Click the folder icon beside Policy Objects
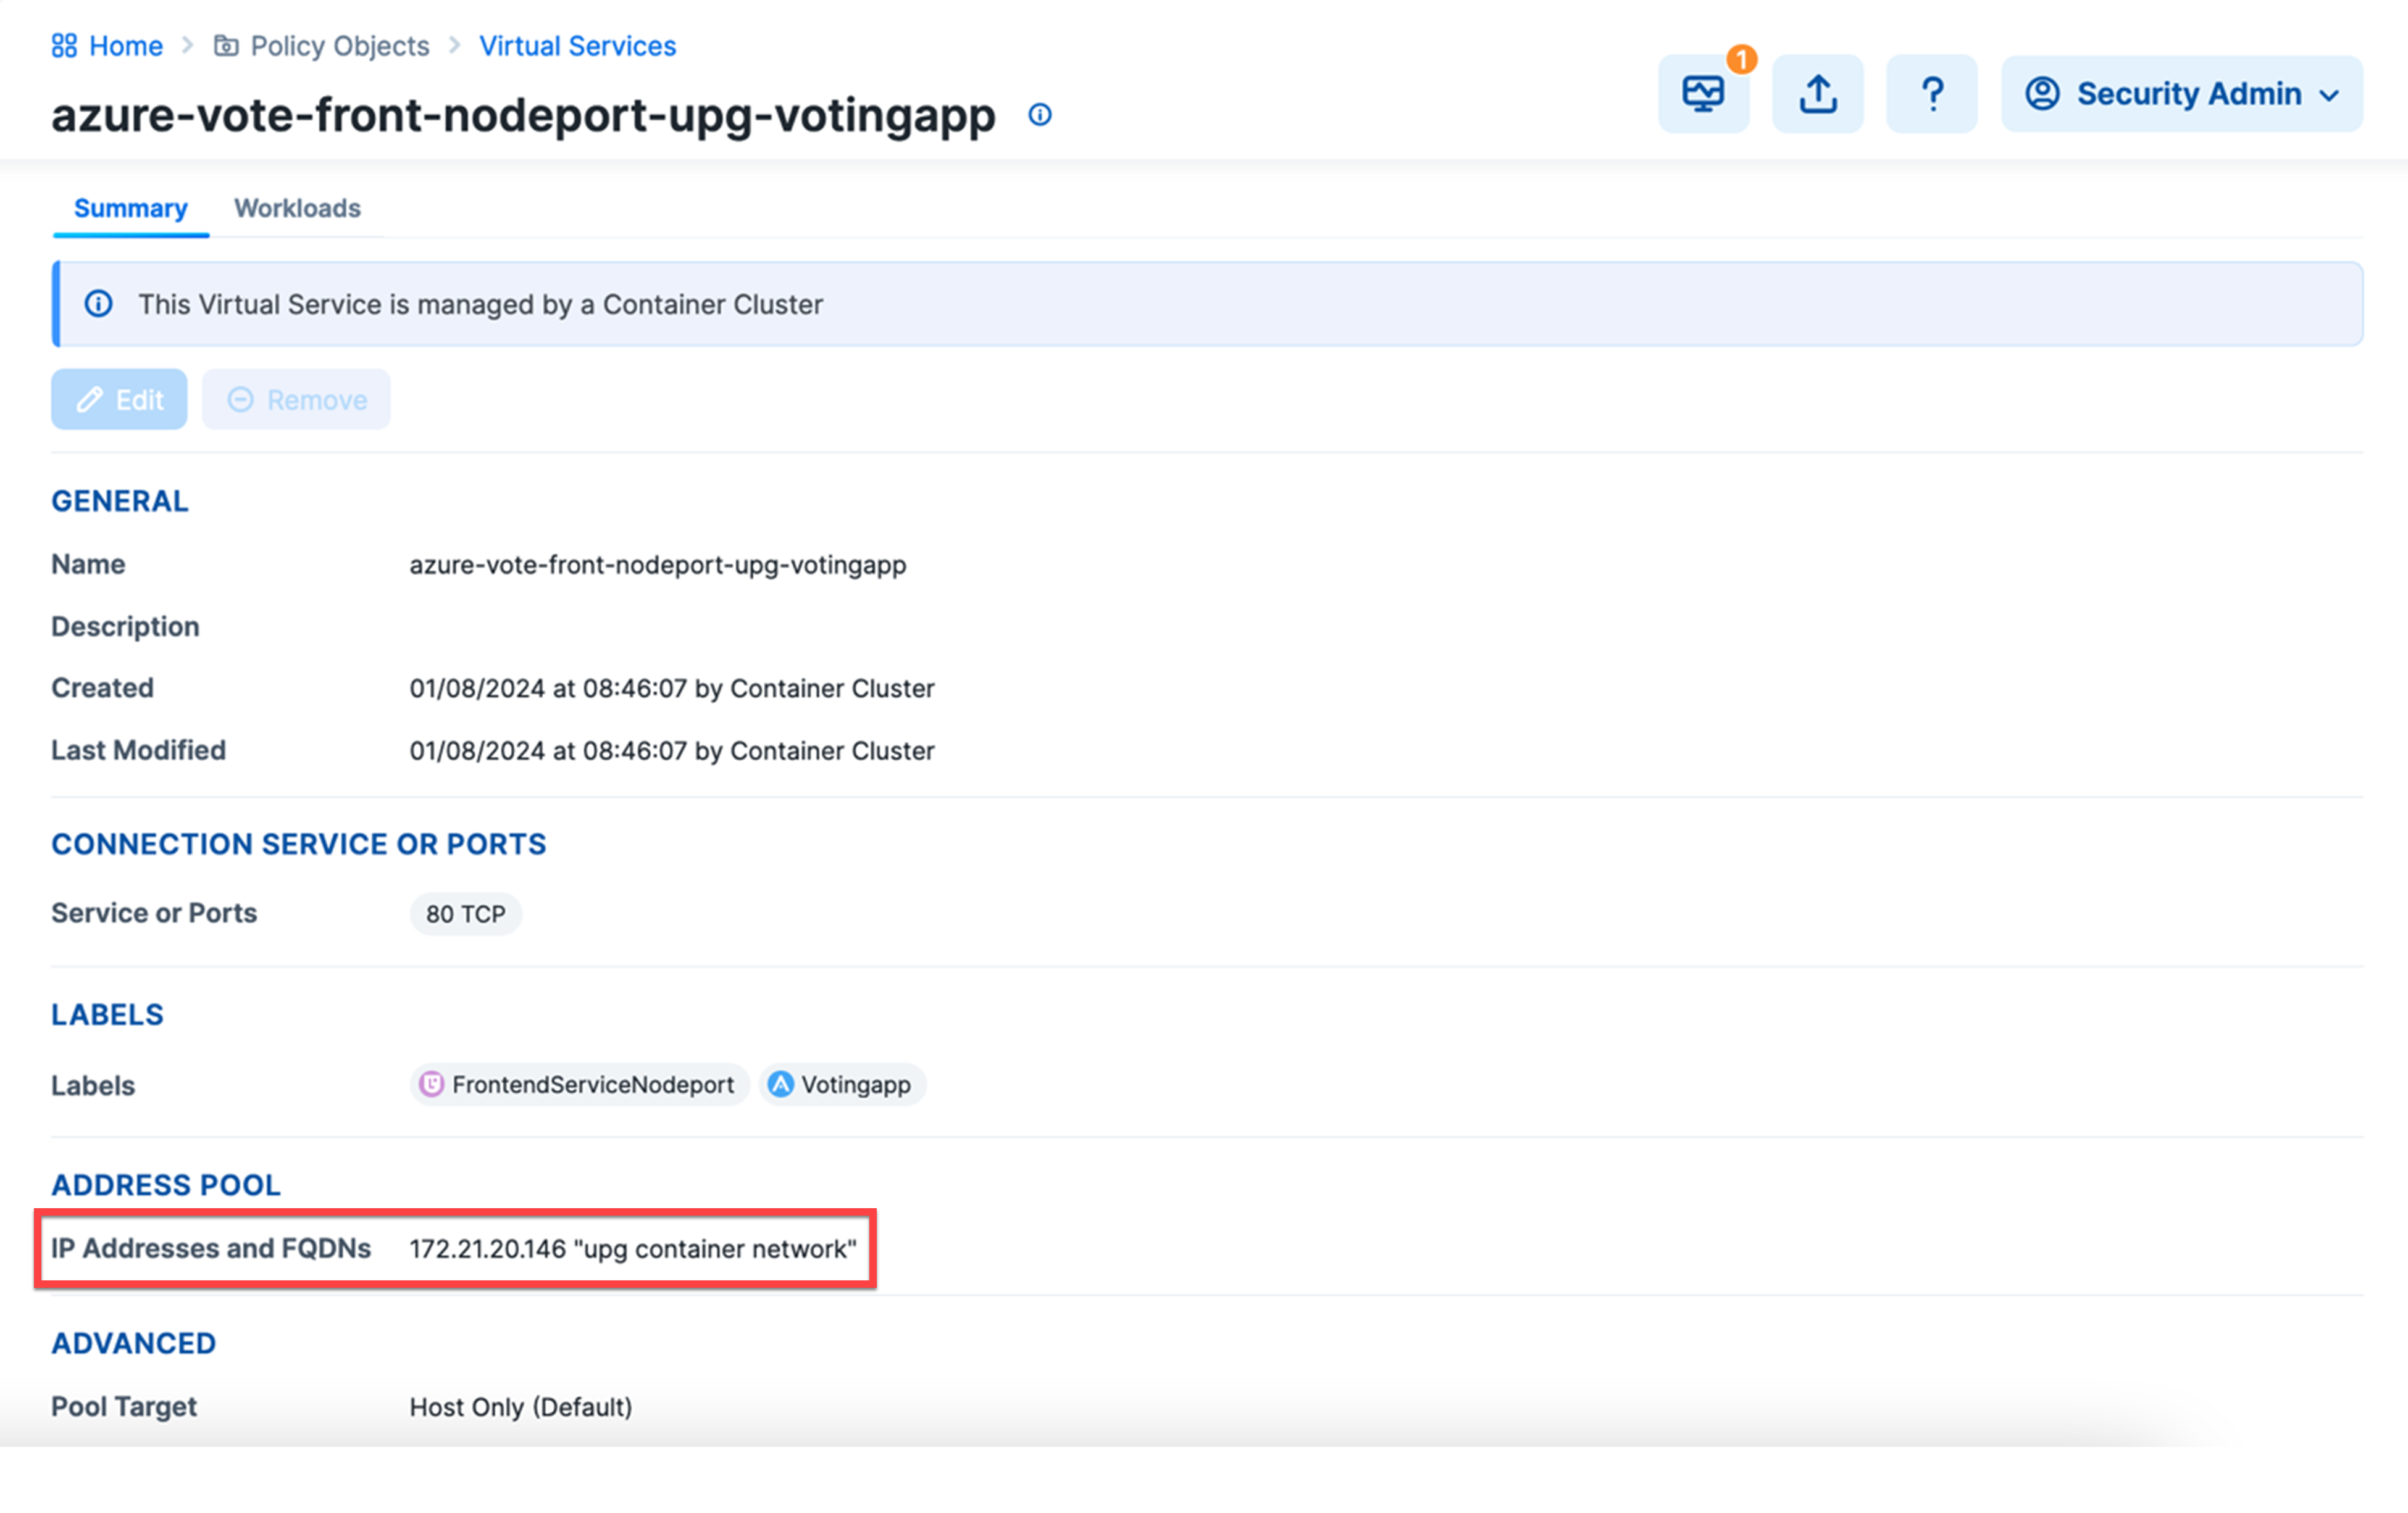Image resolution: width=2408 pixels, height=1513 pixels. [x=227, y=45]
